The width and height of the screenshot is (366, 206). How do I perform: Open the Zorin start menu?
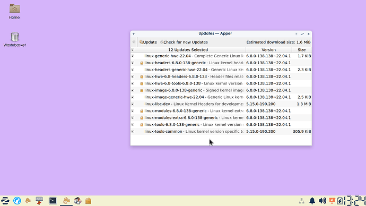(x=5, y=201)
